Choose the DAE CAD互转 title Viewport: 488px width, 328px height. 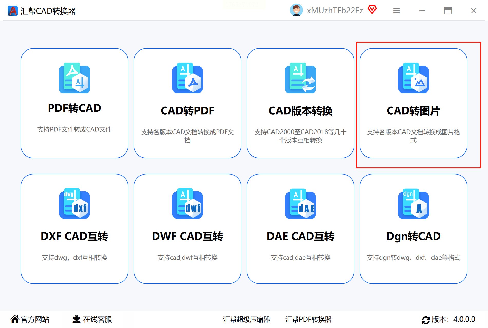point(301,236)
